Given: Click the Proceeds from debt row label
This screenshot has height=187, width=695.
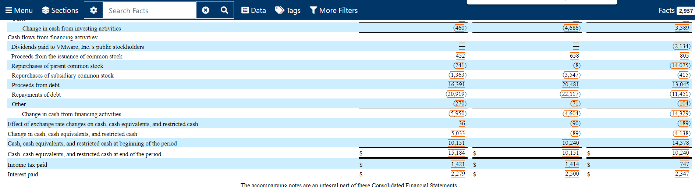Looking at the screenshot, I should pos(35,85).
